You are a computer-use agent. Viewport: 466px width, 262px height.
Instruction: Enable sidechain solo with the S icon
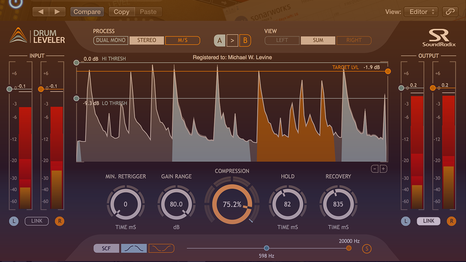tap(367, 248)
